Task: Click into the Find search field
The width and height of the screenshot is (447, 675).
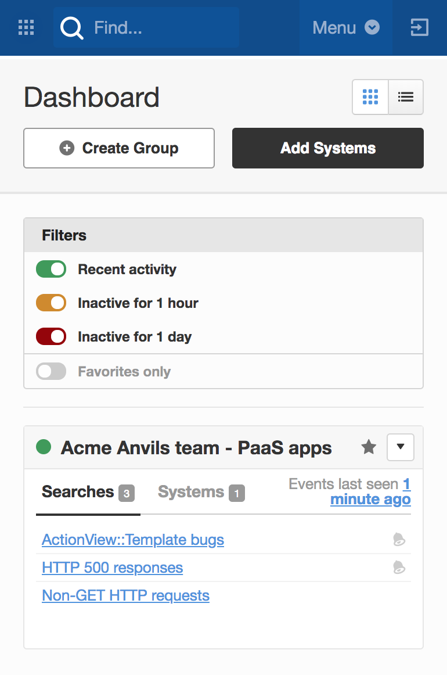Action: click(x=146, y=27)
